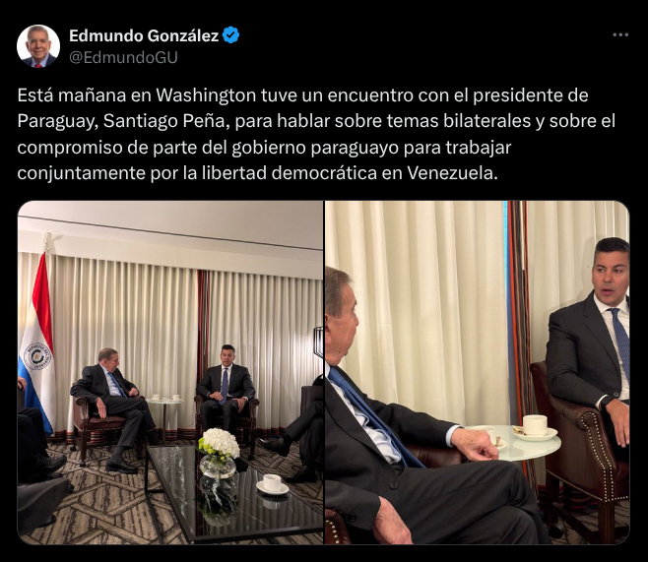Open the @EdmundoGU handle link
Image resolution: width=648 pixels, height=562 pixels.
click(123, 57)
